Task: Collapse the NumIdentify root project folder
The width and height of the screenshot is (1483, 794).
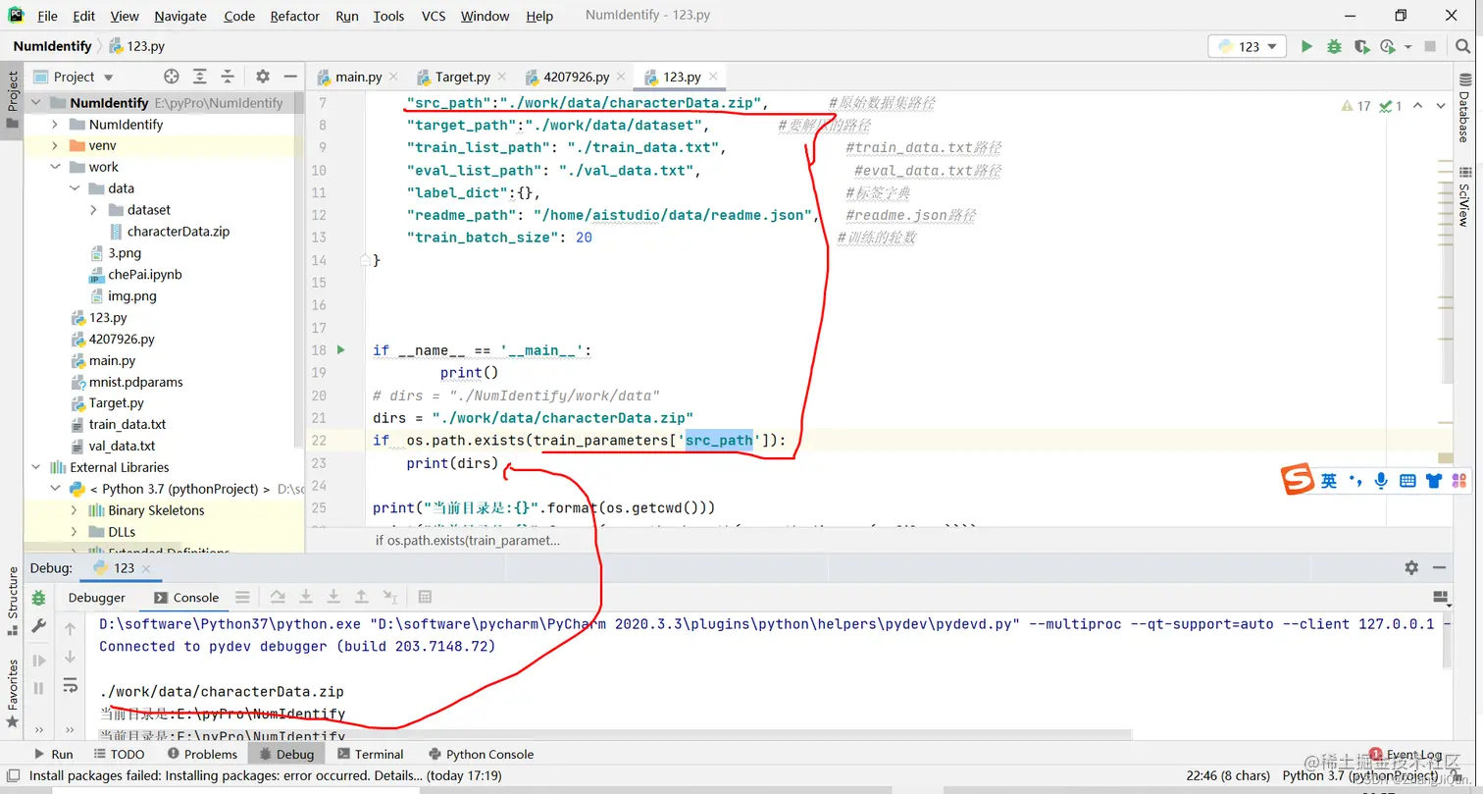Action: (36, 103)
